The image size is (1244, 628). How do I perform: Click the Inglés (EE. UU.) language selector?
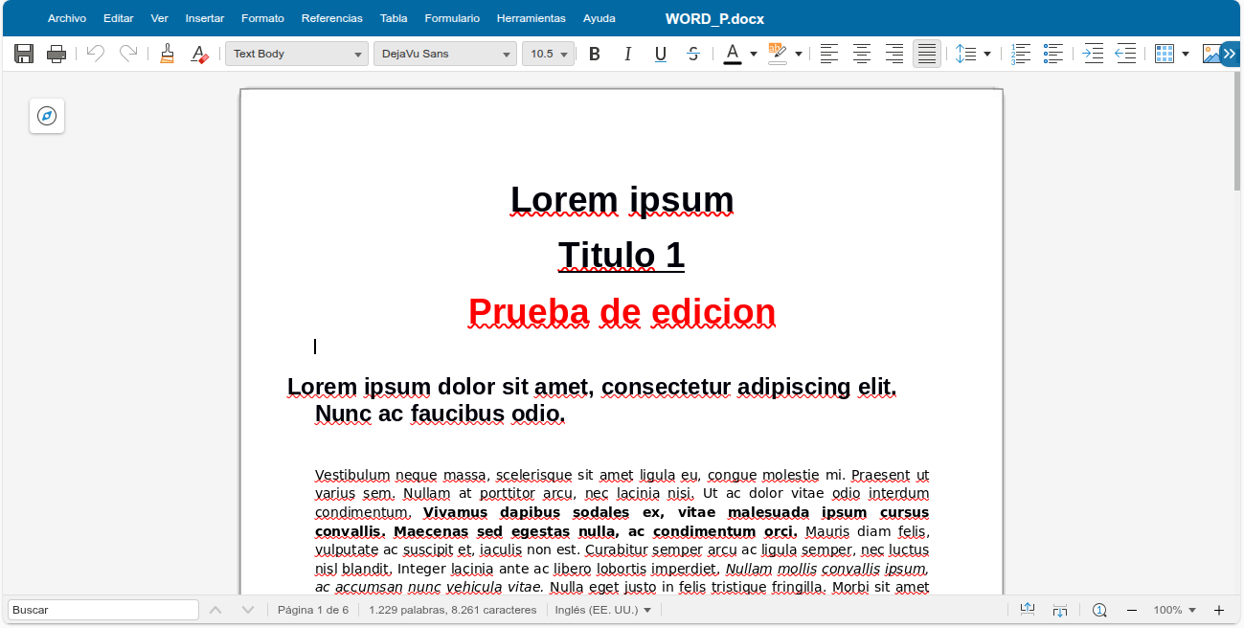coord(602,610)
